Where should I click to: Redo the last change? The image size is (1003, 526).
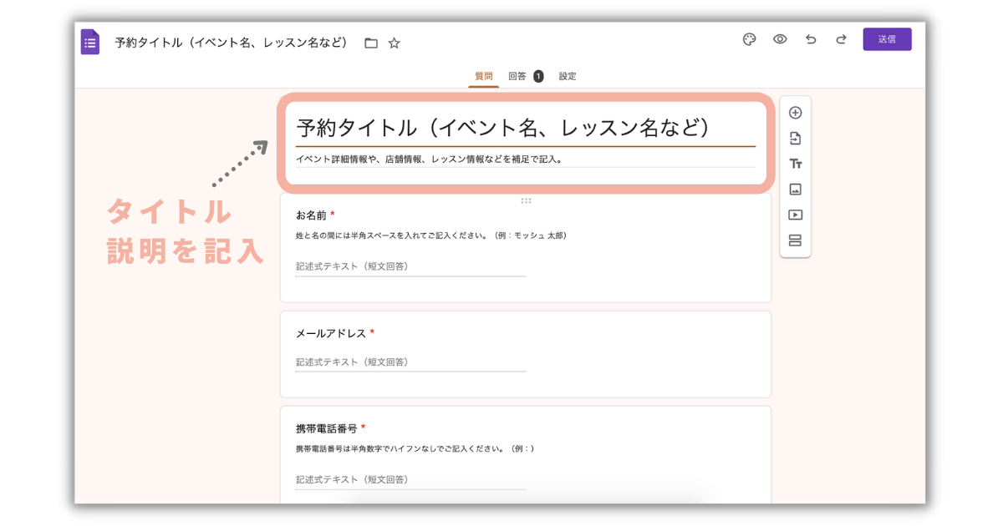pyautogui.click(x=841, y=39)
